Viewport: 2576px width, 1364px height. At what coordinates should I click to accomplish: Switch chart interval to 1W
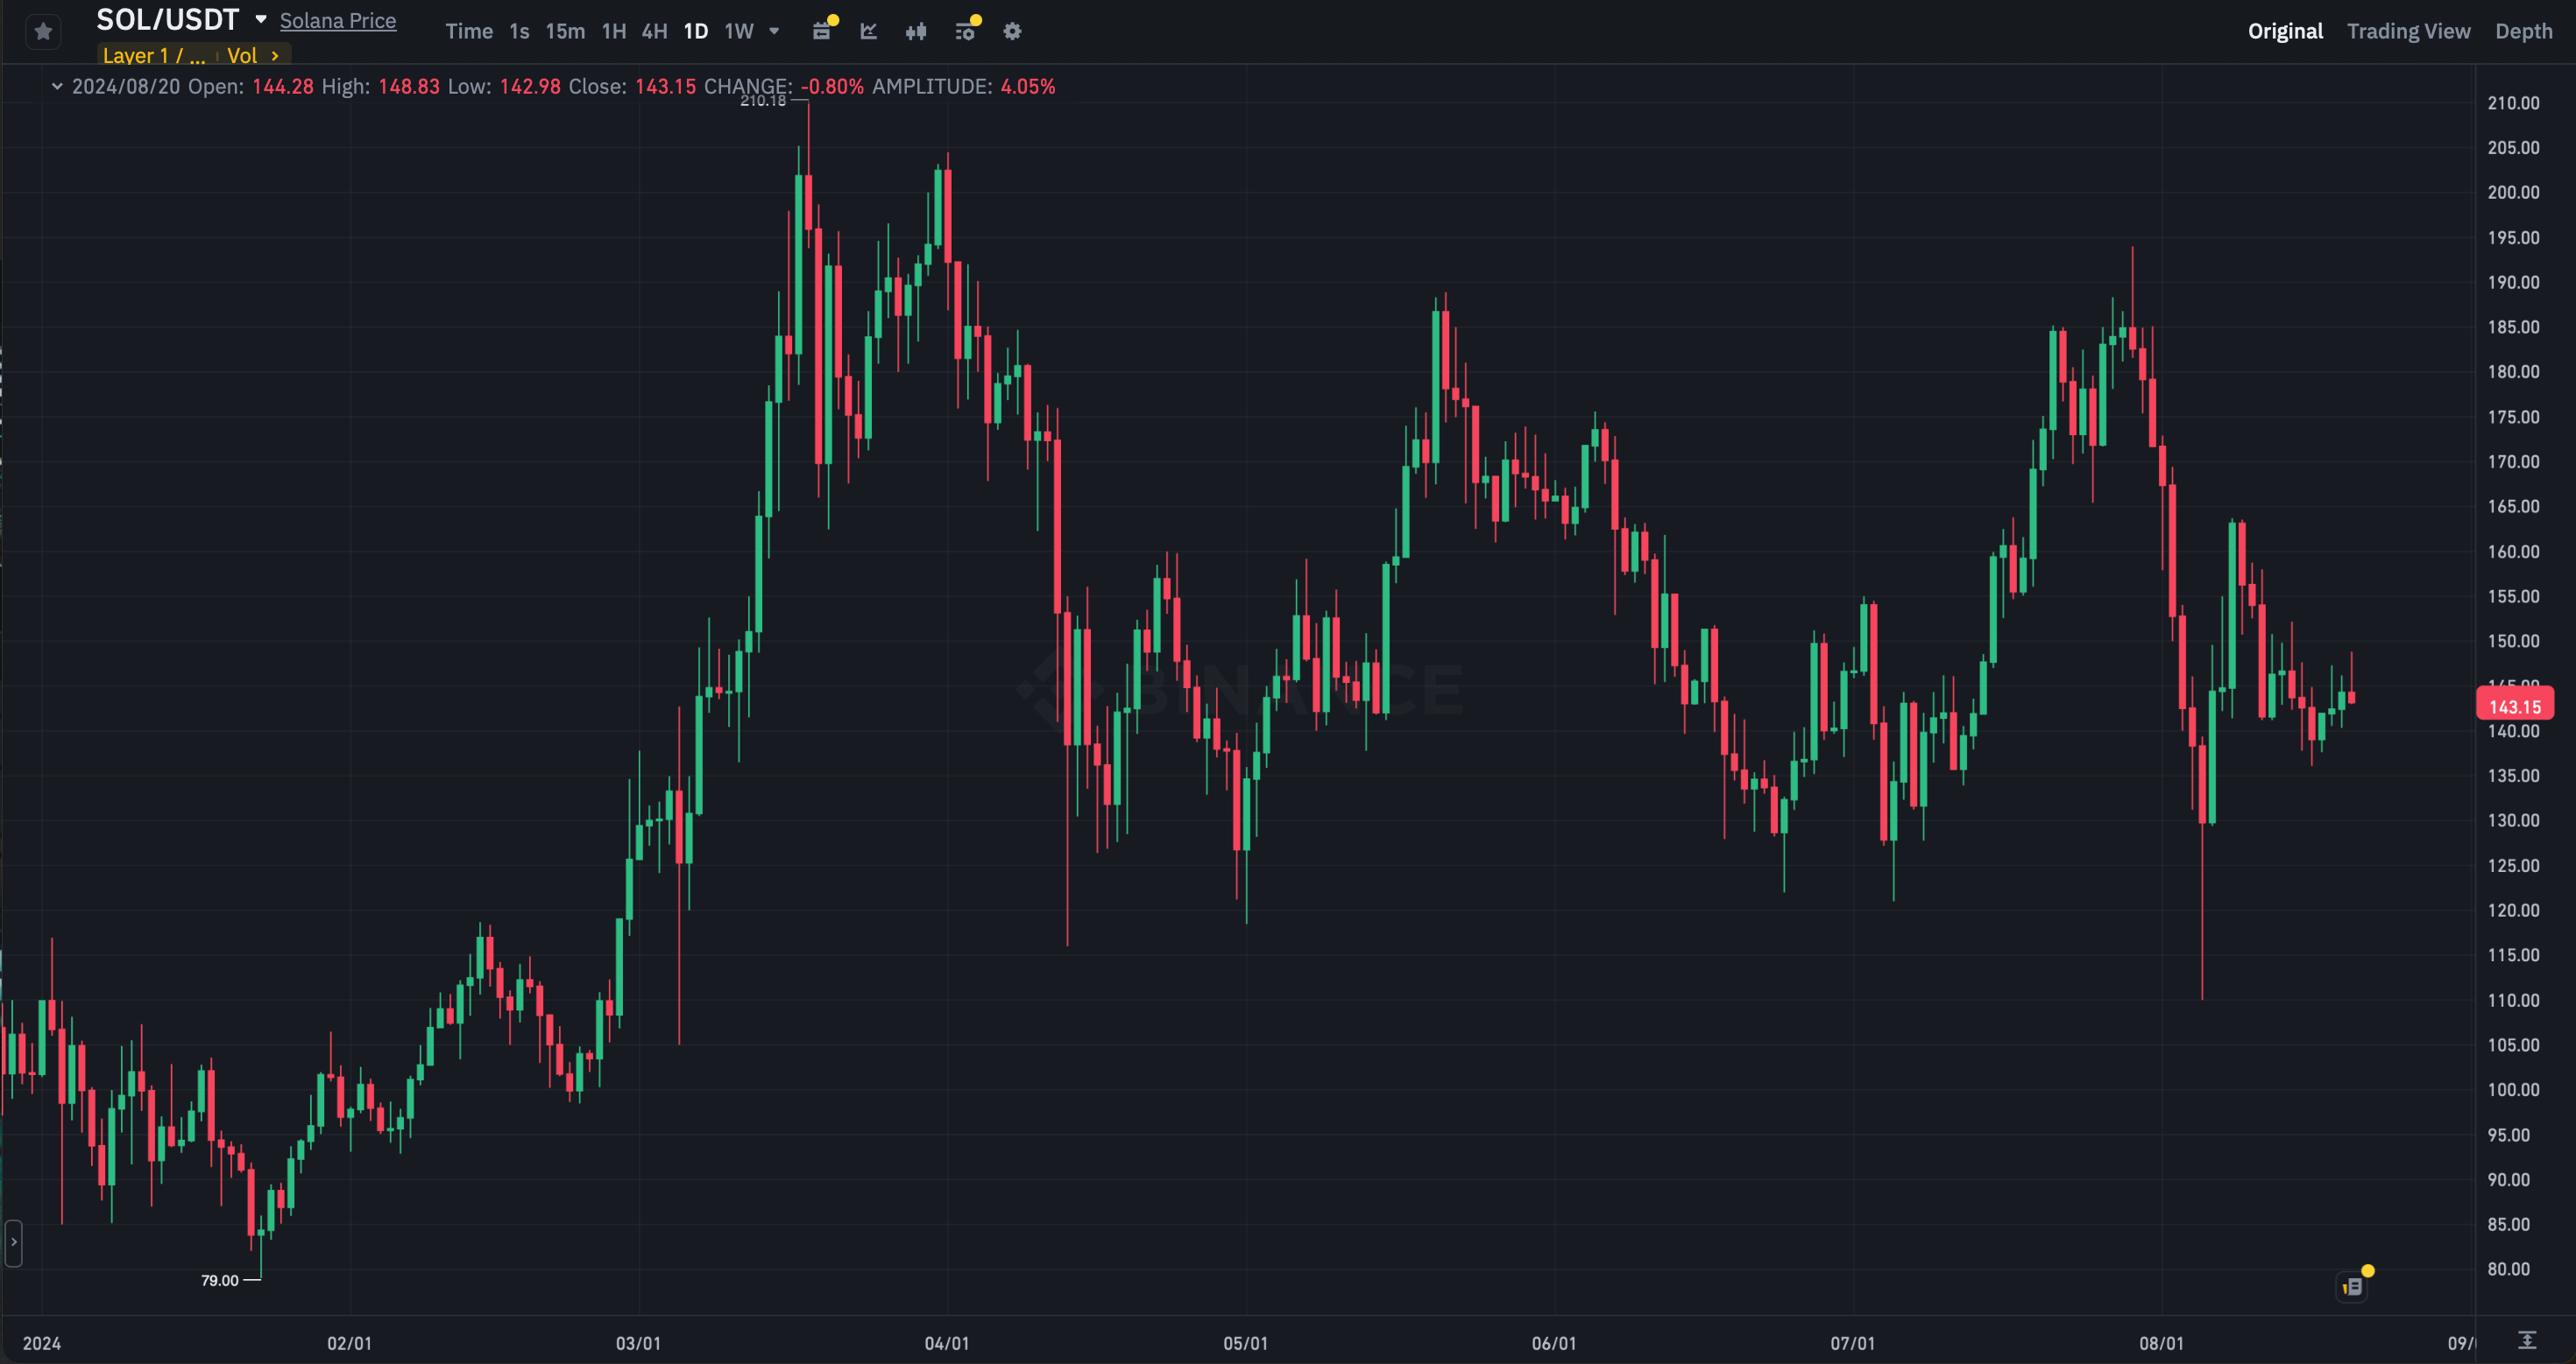738,31
